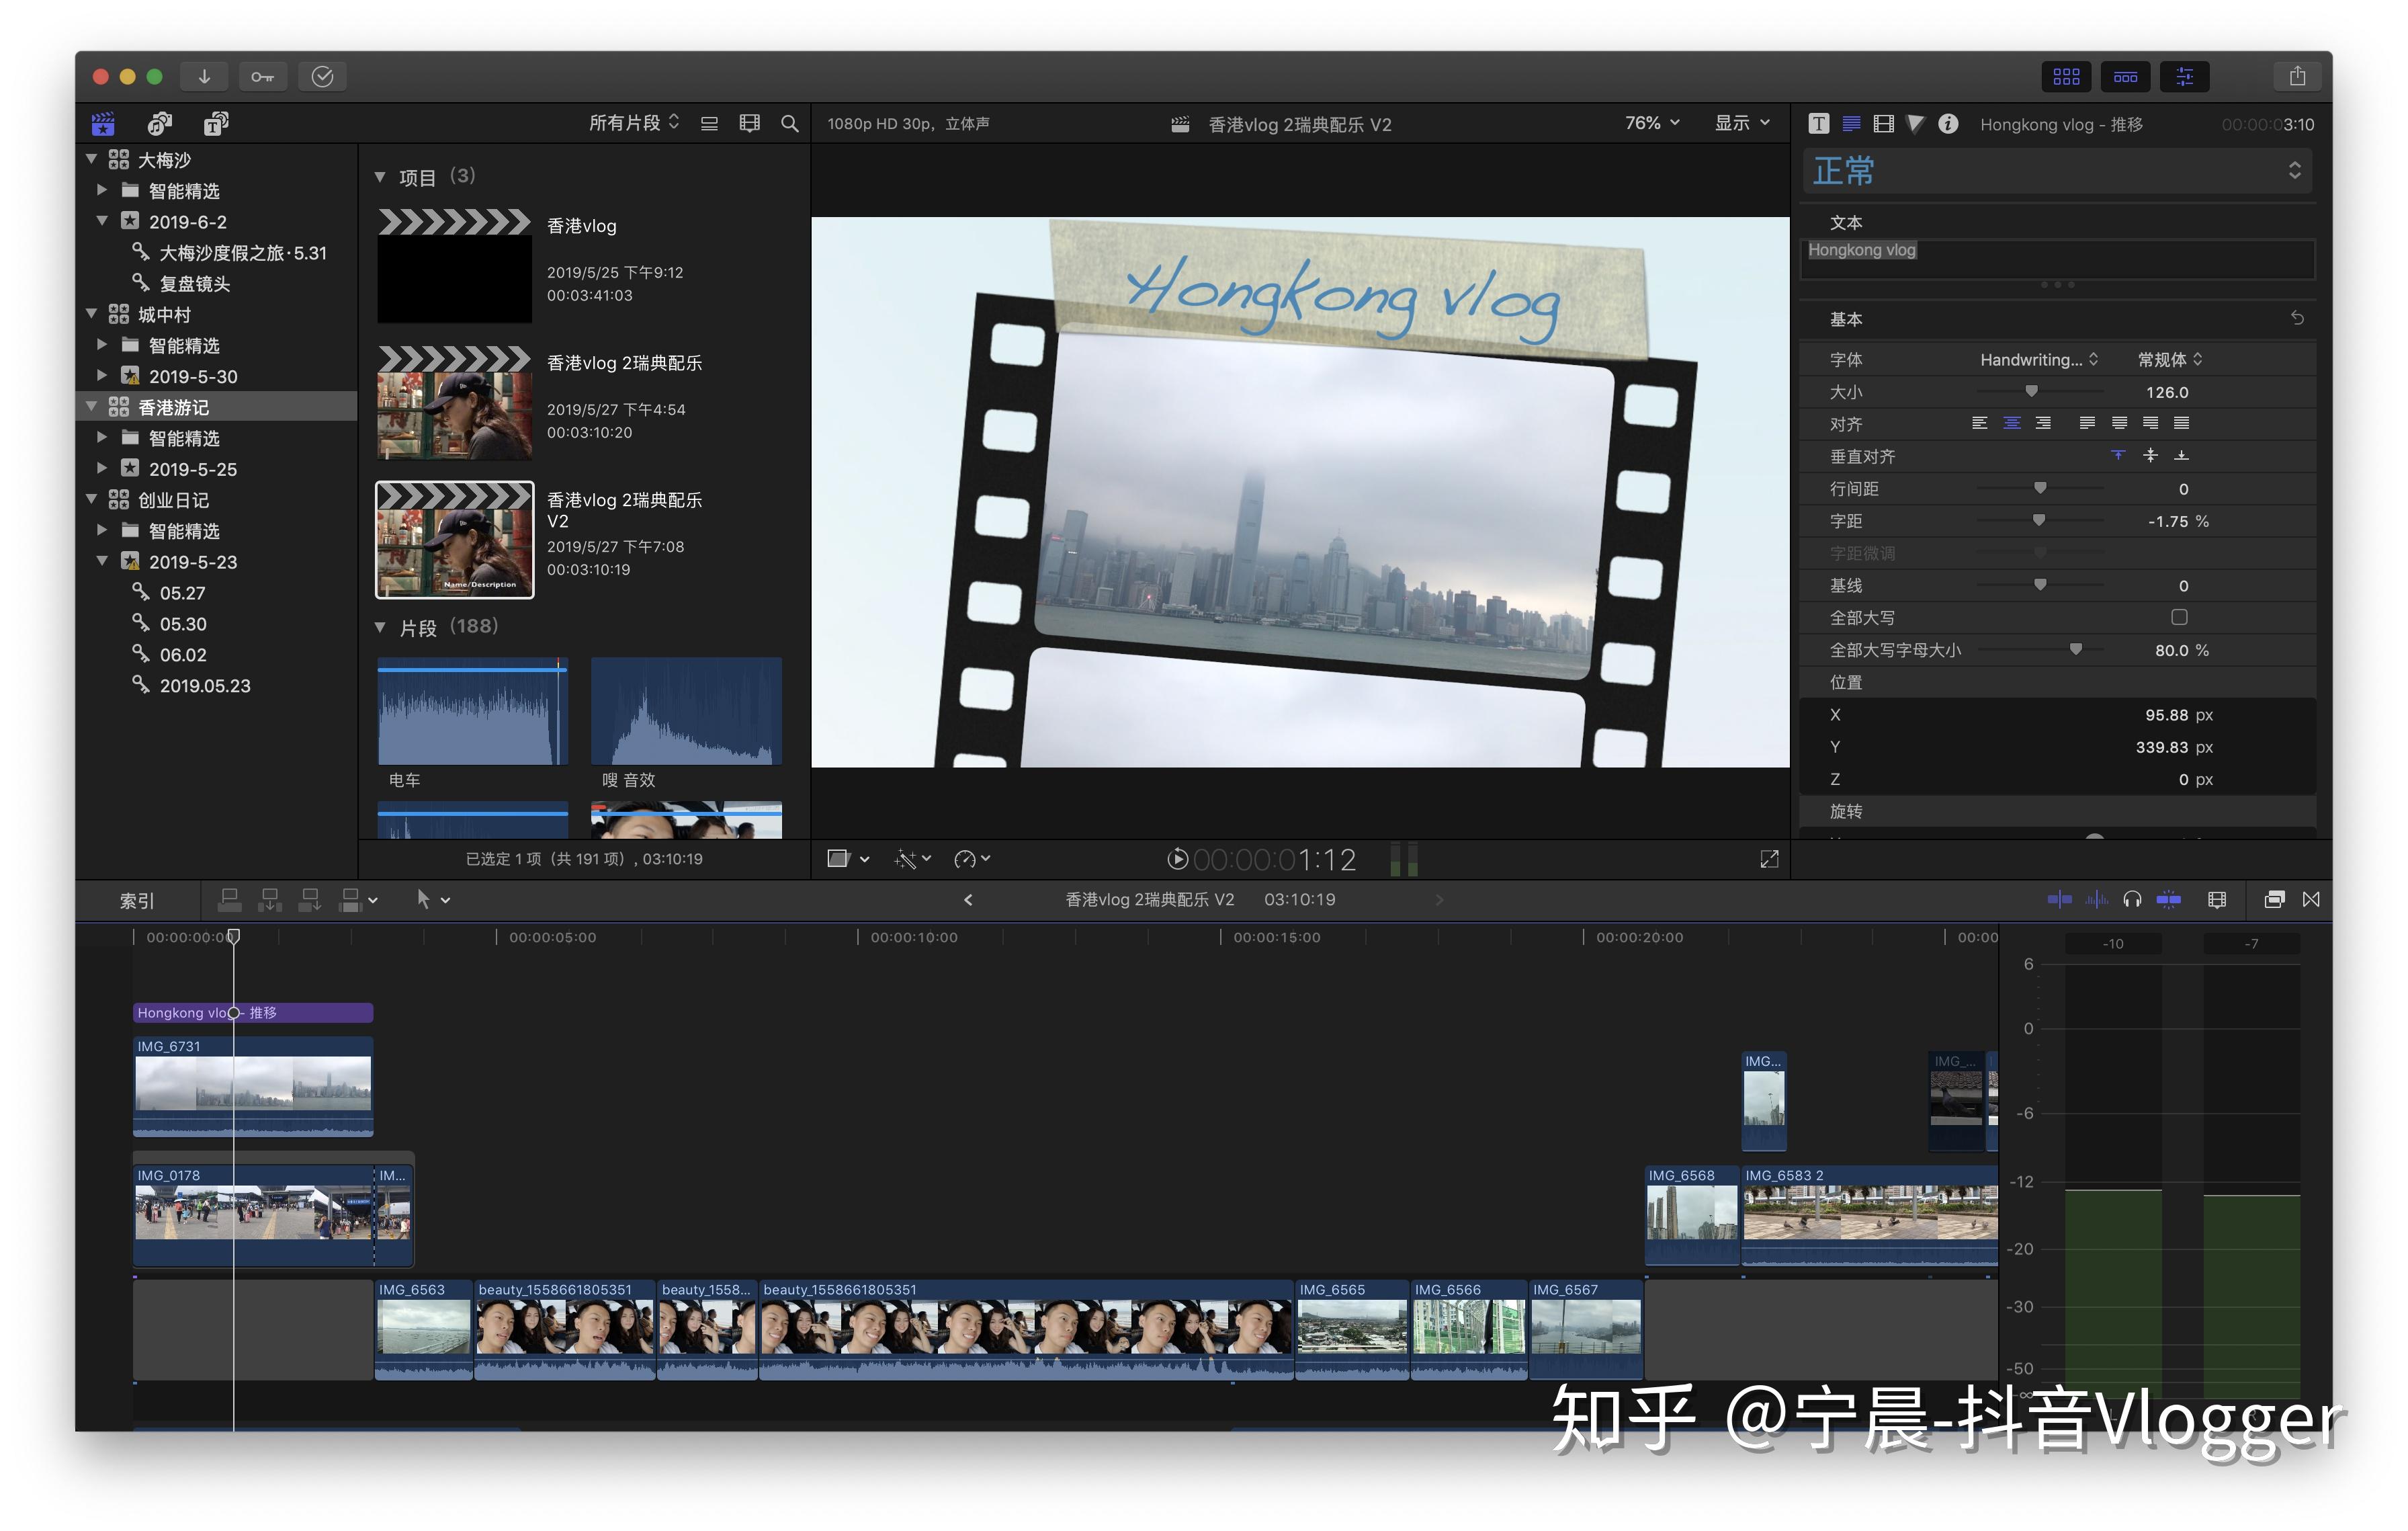Toggle the browser panel layout button

2066,77
